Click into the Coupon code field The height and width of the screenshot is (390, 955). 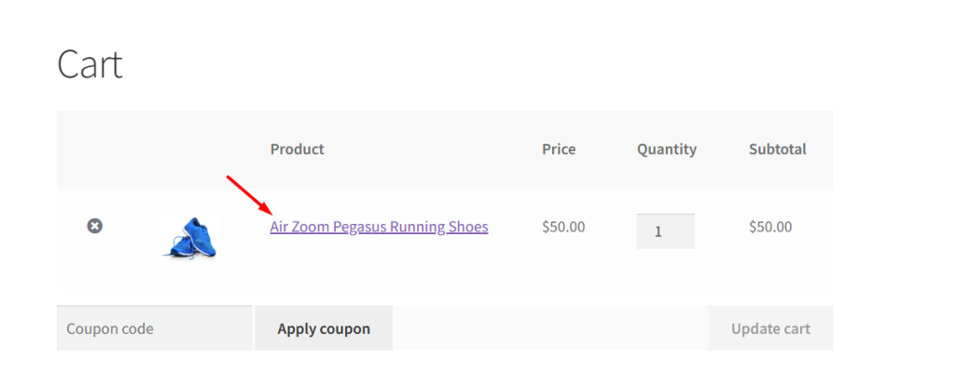point(154,328)
